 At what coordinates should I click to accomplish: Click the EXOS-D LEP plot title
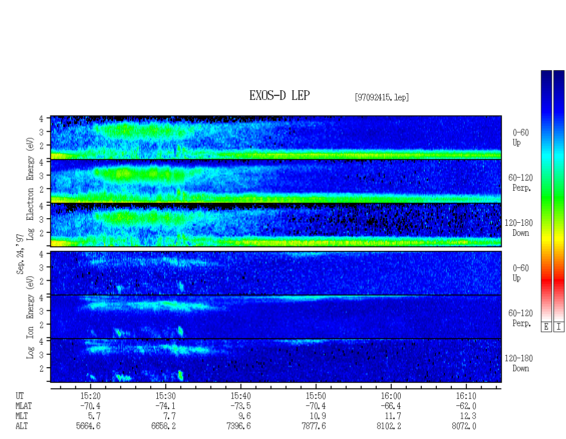tap(279, 95)
